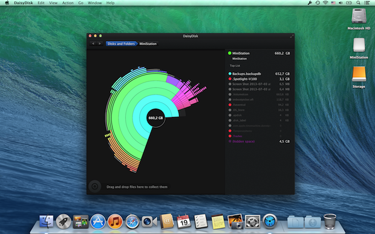This screenshot has width=375, height=234.
Task: Click the MiniStation 660,2 GB header row
Action: pos(259,53)
